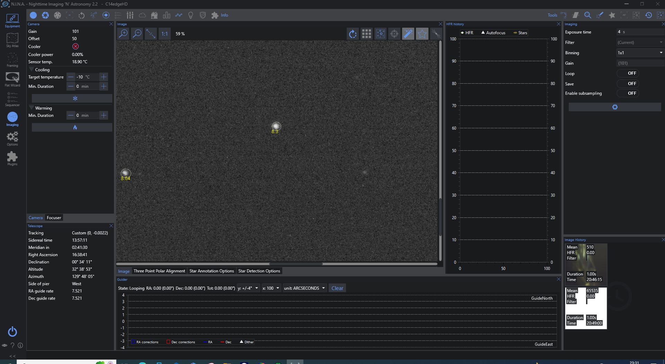This screenshot has width=665, height=364.
Task: Open the Star Detection Options tab
Action: pyautogui.click(x=259, y=271)
